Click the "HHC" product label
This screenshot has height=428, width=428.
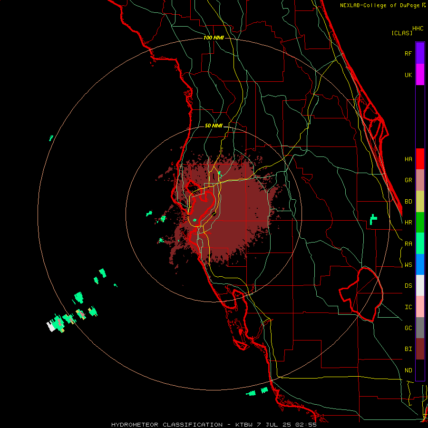coord(418,29)
